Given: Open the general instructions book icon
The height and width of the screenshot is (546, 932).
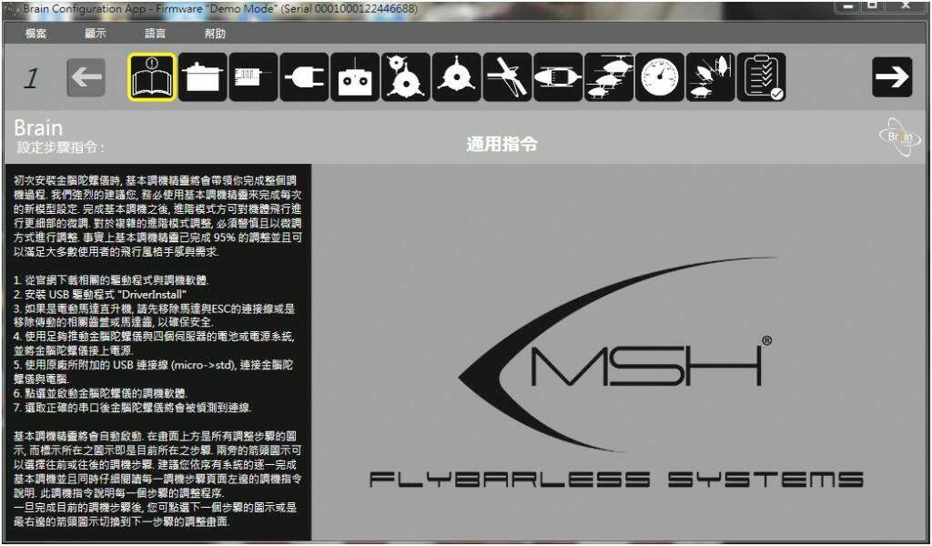Looking at the screenshot, I should [x=152, y=77].
